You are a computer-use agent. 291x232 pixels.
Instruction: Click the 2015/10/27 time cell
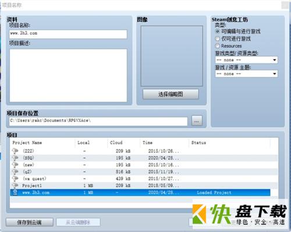click(x=164, y=179)
